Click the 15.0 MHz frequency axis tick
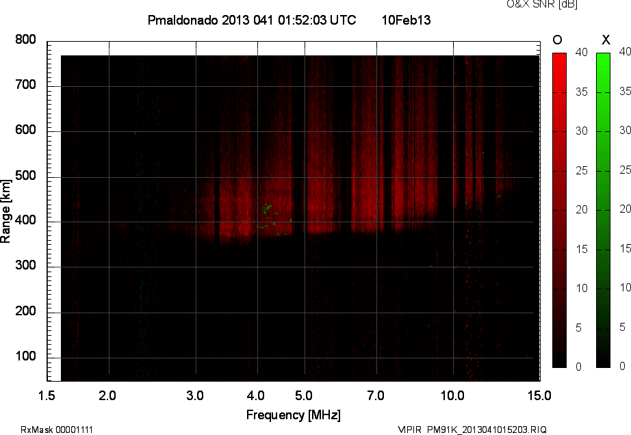The height and width of the screenshot is (435, 631). click(x=539, y=395)
